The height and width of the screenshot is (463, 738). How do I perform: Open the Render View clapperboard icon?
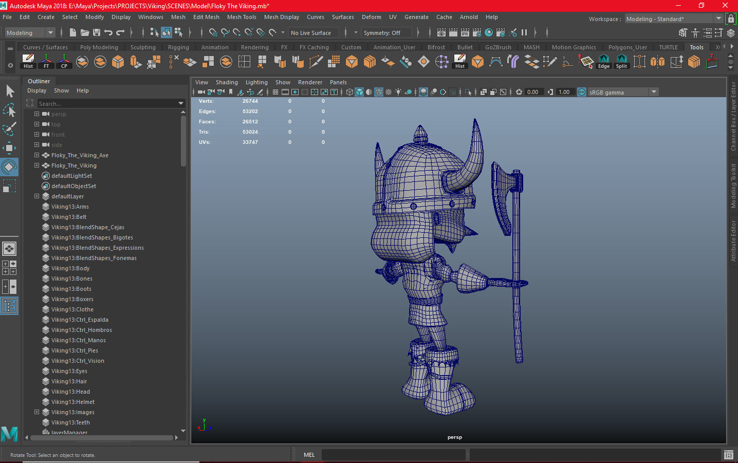click(441, 32)
